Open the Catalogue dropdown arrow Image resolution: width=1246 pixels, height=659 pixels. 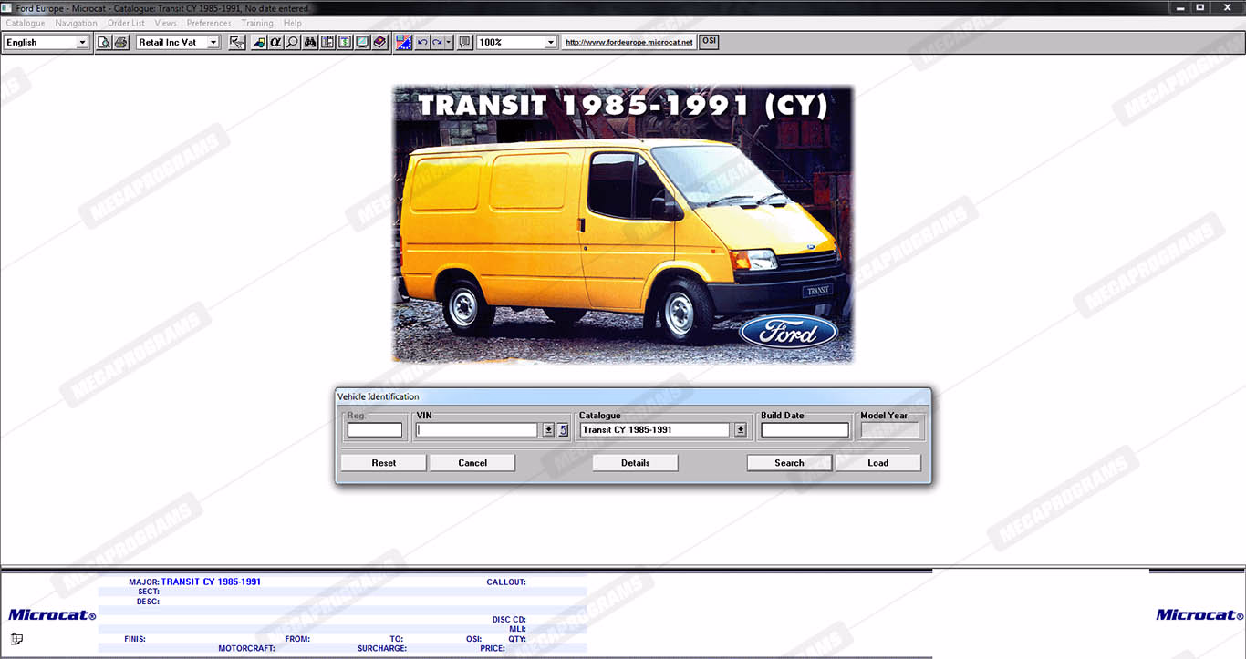(x=740, y=430)
